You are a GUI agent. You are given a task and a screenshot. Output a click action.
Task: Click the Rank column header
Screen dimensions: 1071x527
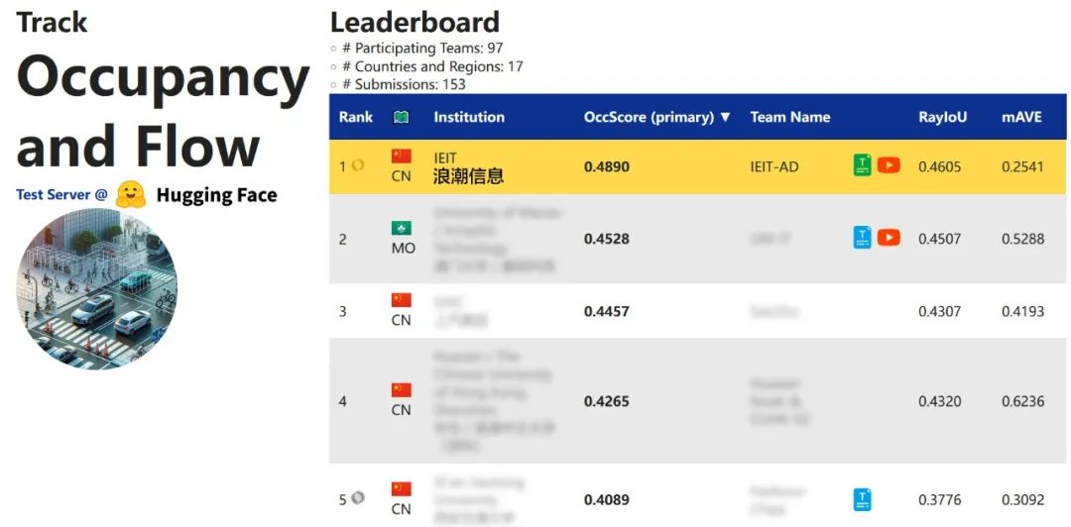pos(356,117)
